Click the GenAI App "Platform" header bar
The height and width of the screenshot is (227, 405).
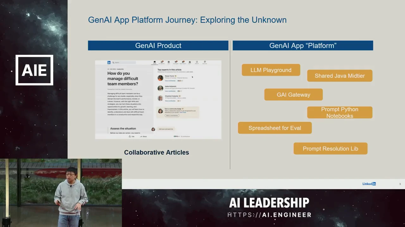303,45
